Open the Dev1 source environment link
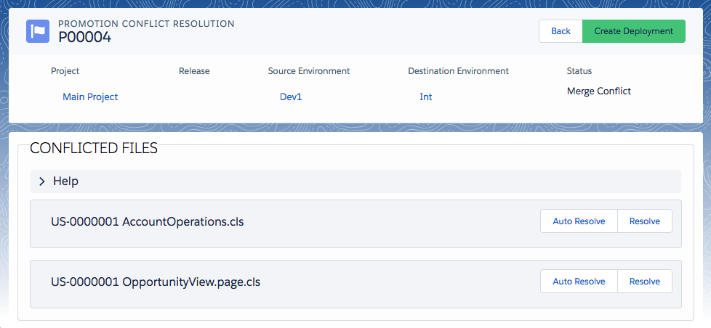 coord(291,97)
